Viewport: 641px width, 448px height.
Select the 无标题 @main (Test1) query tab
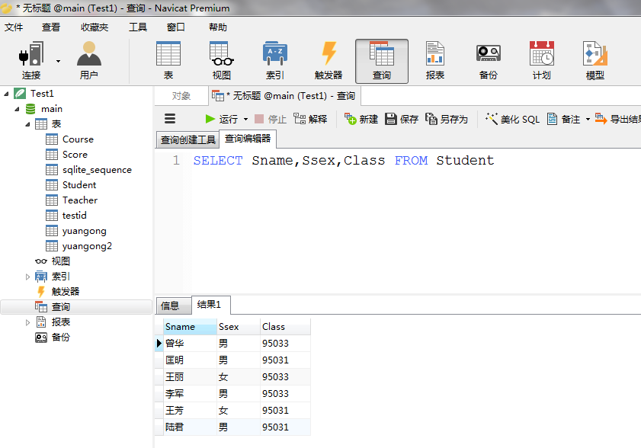(x=284, y=96)
